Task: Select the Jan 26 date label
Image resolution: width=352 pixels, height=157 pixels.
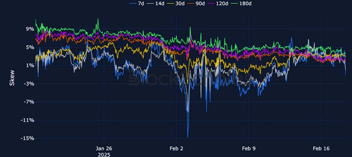Action: (x=104, y=148)
